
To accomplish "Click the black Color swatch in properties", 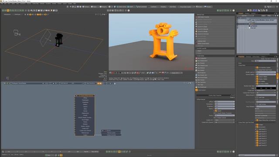I will point(266,88).
